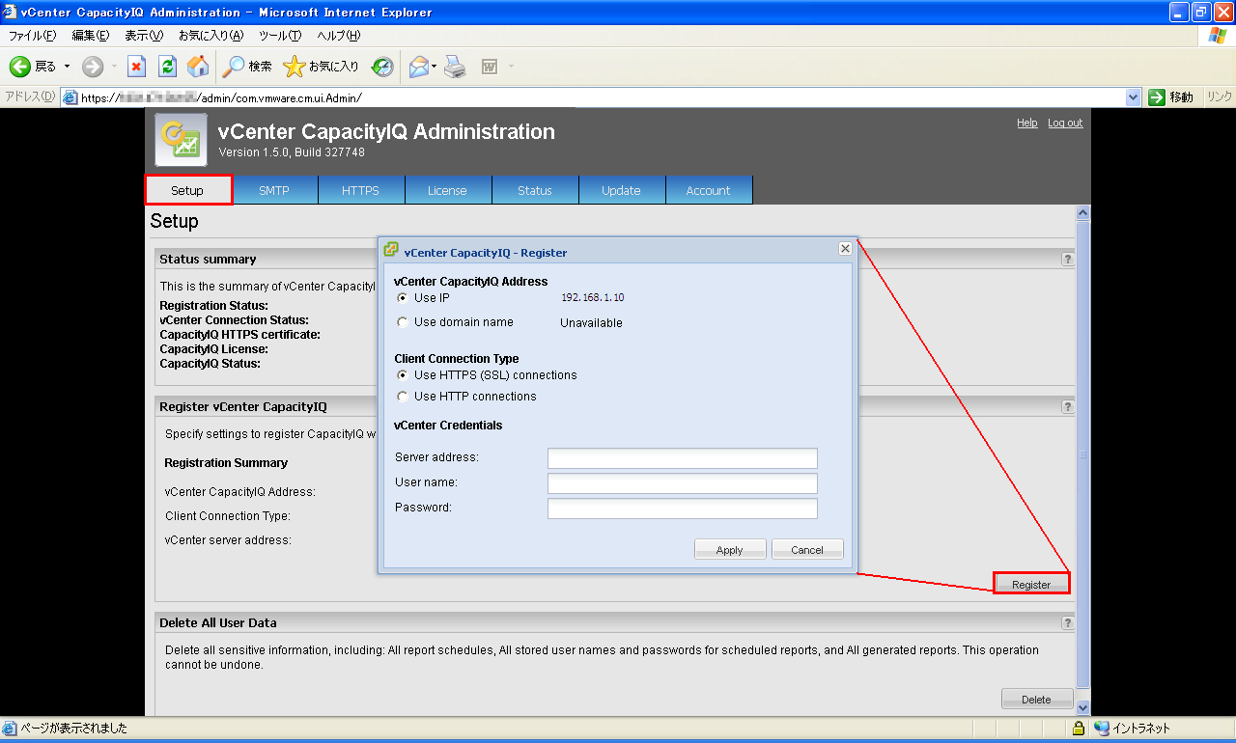
Task: Click the help icon for Register vCenter CapacityIQ
Action: tap(1067, 407)
